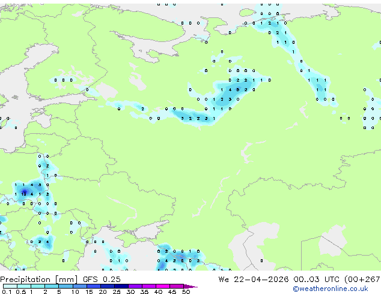Select the GFS 0.25 model label
Screen dimensions: 381x294
click(x=102, y=280)
